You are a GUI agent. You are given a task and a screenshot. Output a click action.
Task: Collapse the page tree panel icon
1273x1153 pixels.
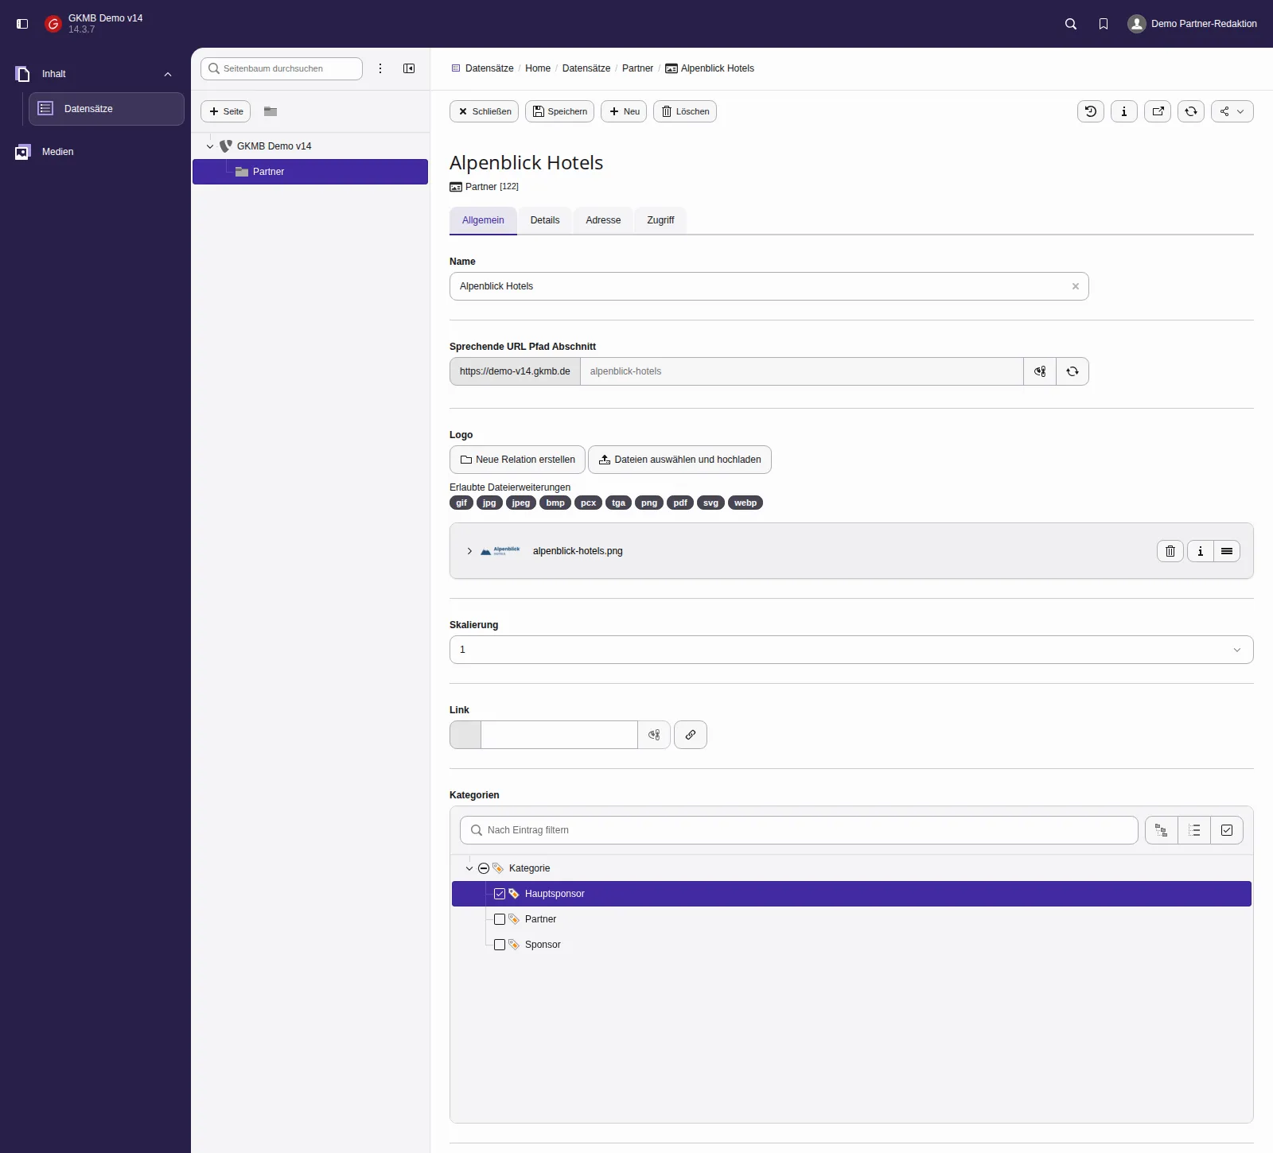tap(409, 68)
